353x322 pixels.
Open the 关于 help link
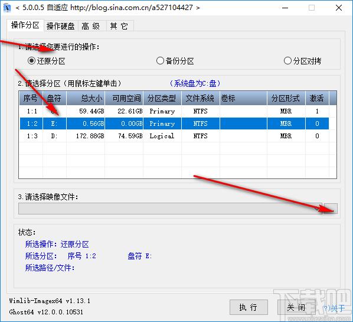coord(334,308)
